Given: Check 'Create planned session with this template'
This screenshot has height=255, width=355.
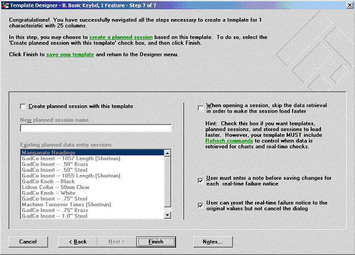Looking at the screenshot, I should point(23,107).
